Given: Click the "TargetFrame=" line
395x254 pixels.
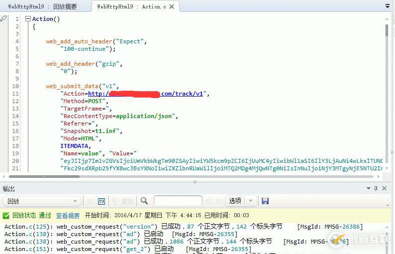Looking at the screenshot, I should [x=86, y=109].
